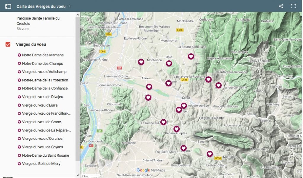Click the heart marker left of Montoison
Screen dimensions: 303x178
click(141, 62)
